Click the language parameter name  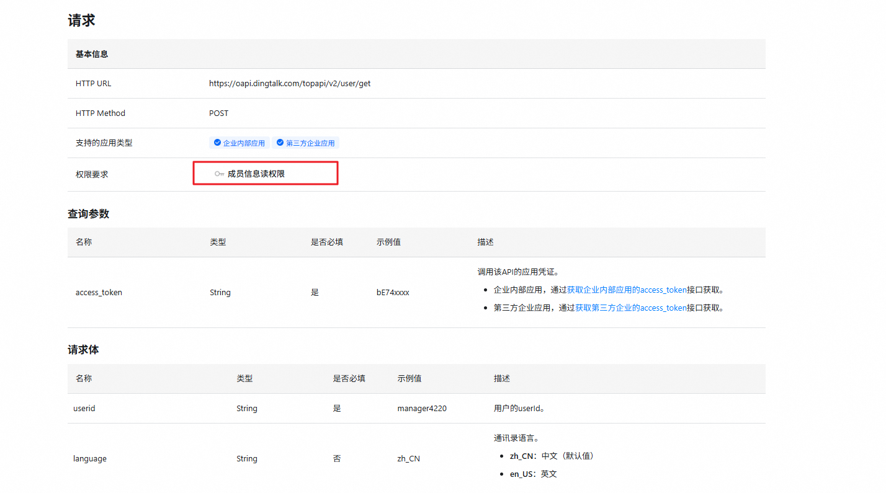pyautogui.click(x=90, y=459)
